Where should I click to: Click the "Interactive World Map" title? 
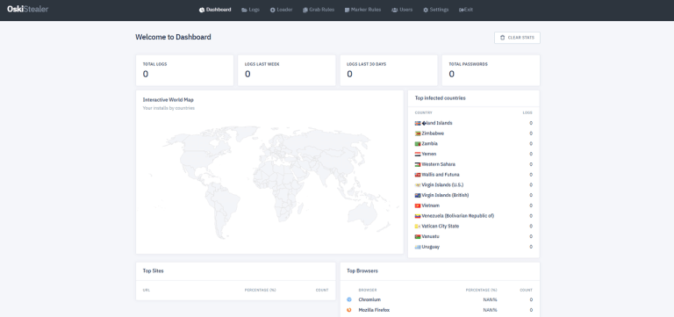(168, 100)
